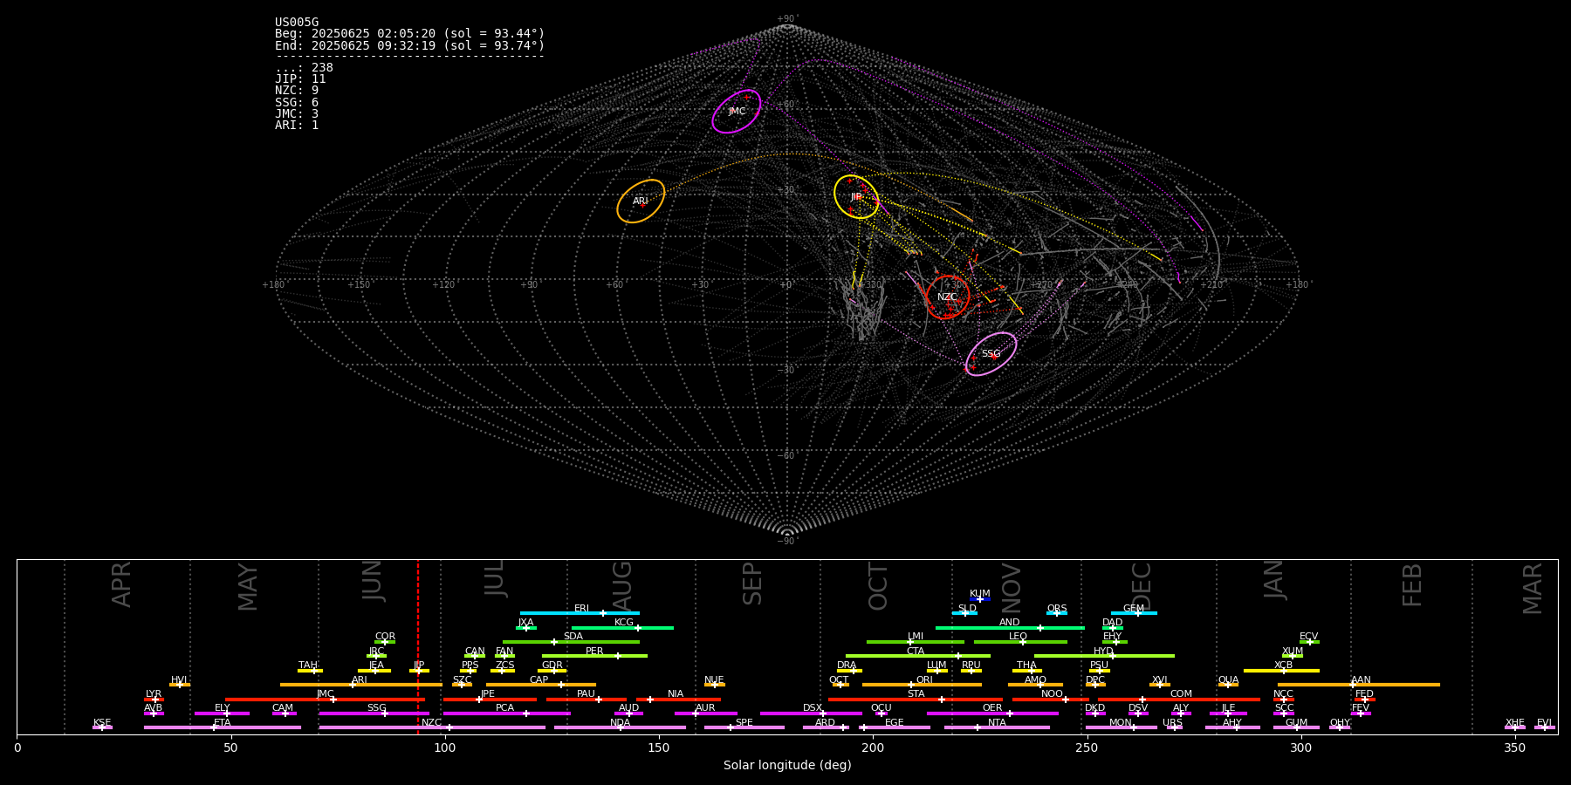Select the LMI shower bar in the timeline
The image size is (1571, 785).
click(916, 642)
